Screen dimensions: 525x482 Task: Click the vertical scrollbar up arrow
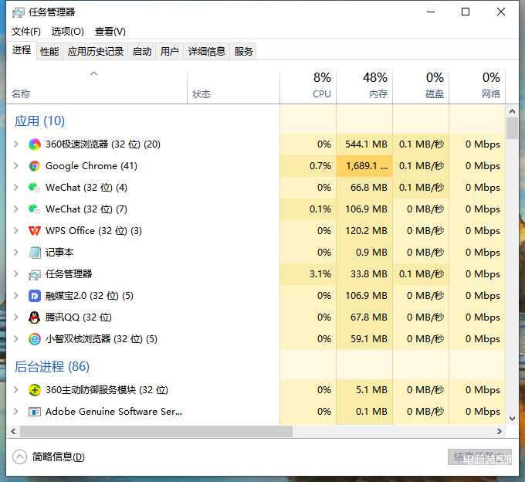[x=512, y=111]
